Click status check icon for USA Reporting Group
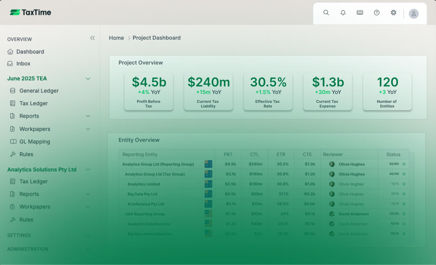436x265 pixels. point(404,214)
